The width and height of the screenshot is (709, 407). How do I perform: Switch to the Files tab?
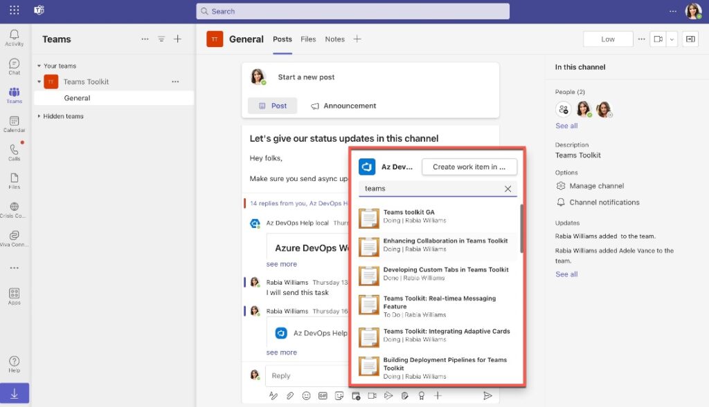pyautogui.click(x=308, y=39)
